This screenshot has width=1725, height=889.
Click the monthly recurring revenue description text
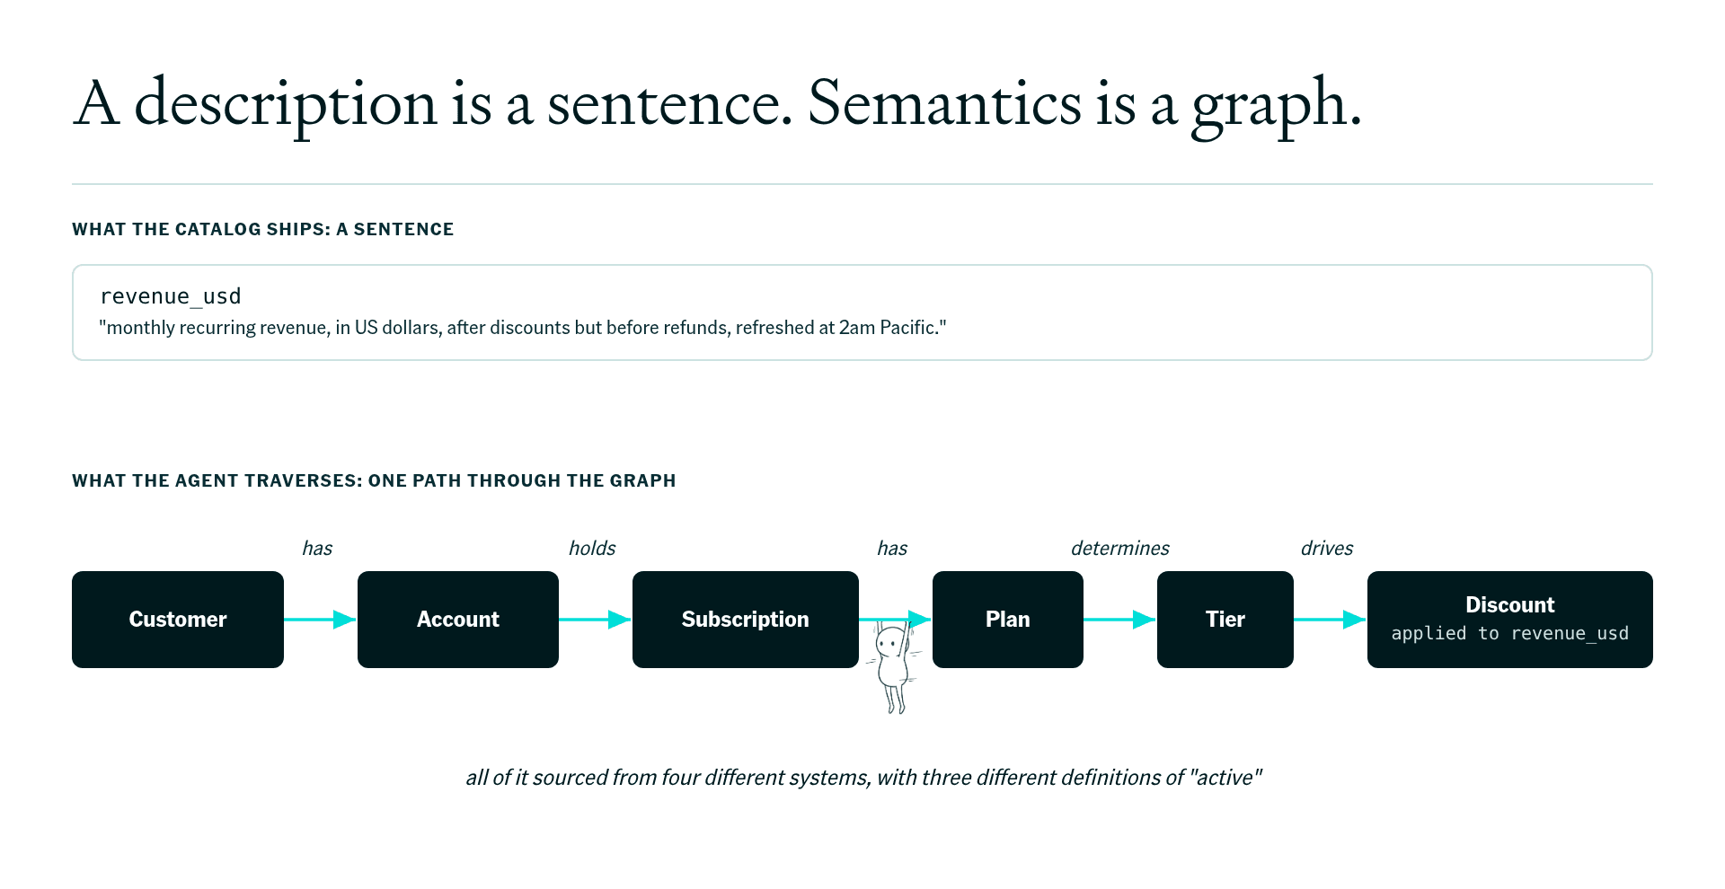(x=523, y=328)
